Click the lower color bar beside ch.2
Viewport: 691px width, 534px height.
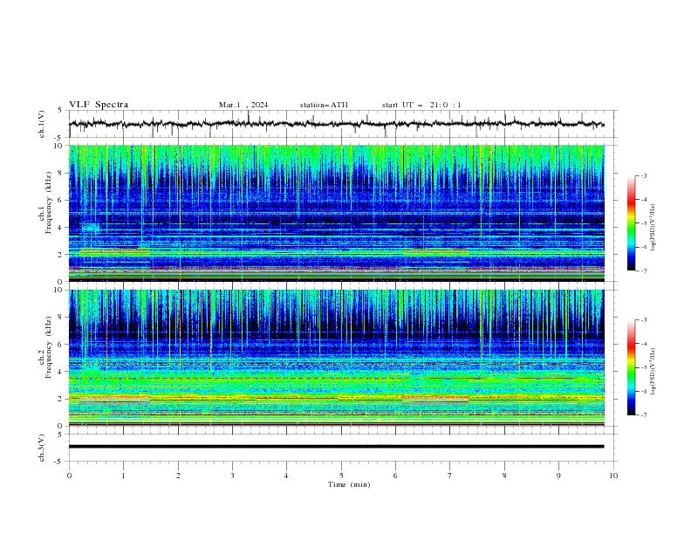(x=632, y=367)
